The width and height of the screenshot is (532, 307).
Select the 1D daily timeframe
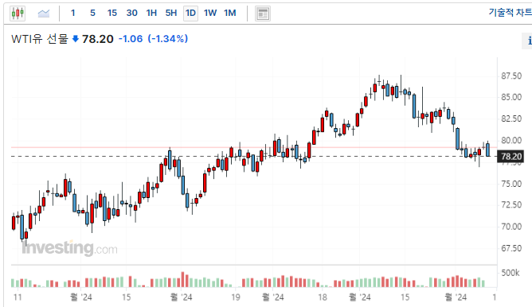coord(190,14)
